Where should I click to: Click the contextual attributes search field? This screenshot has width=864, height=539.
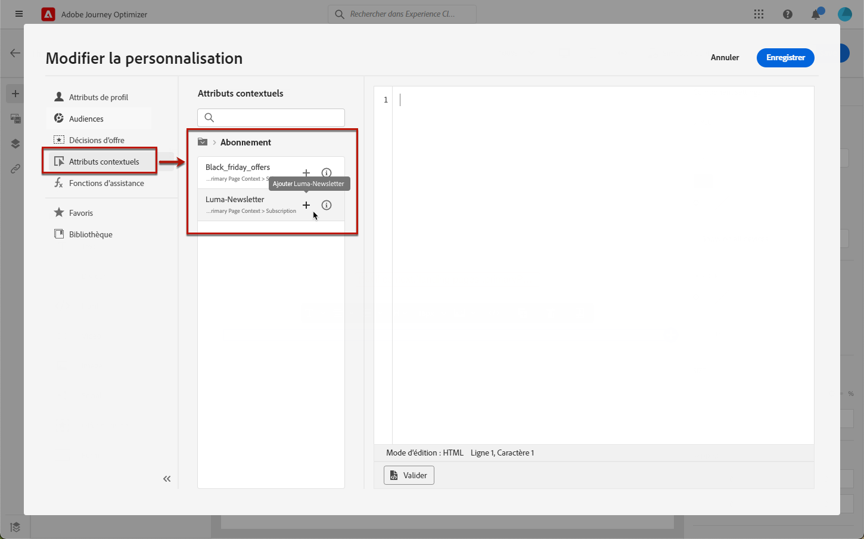(x=271, y=117)
